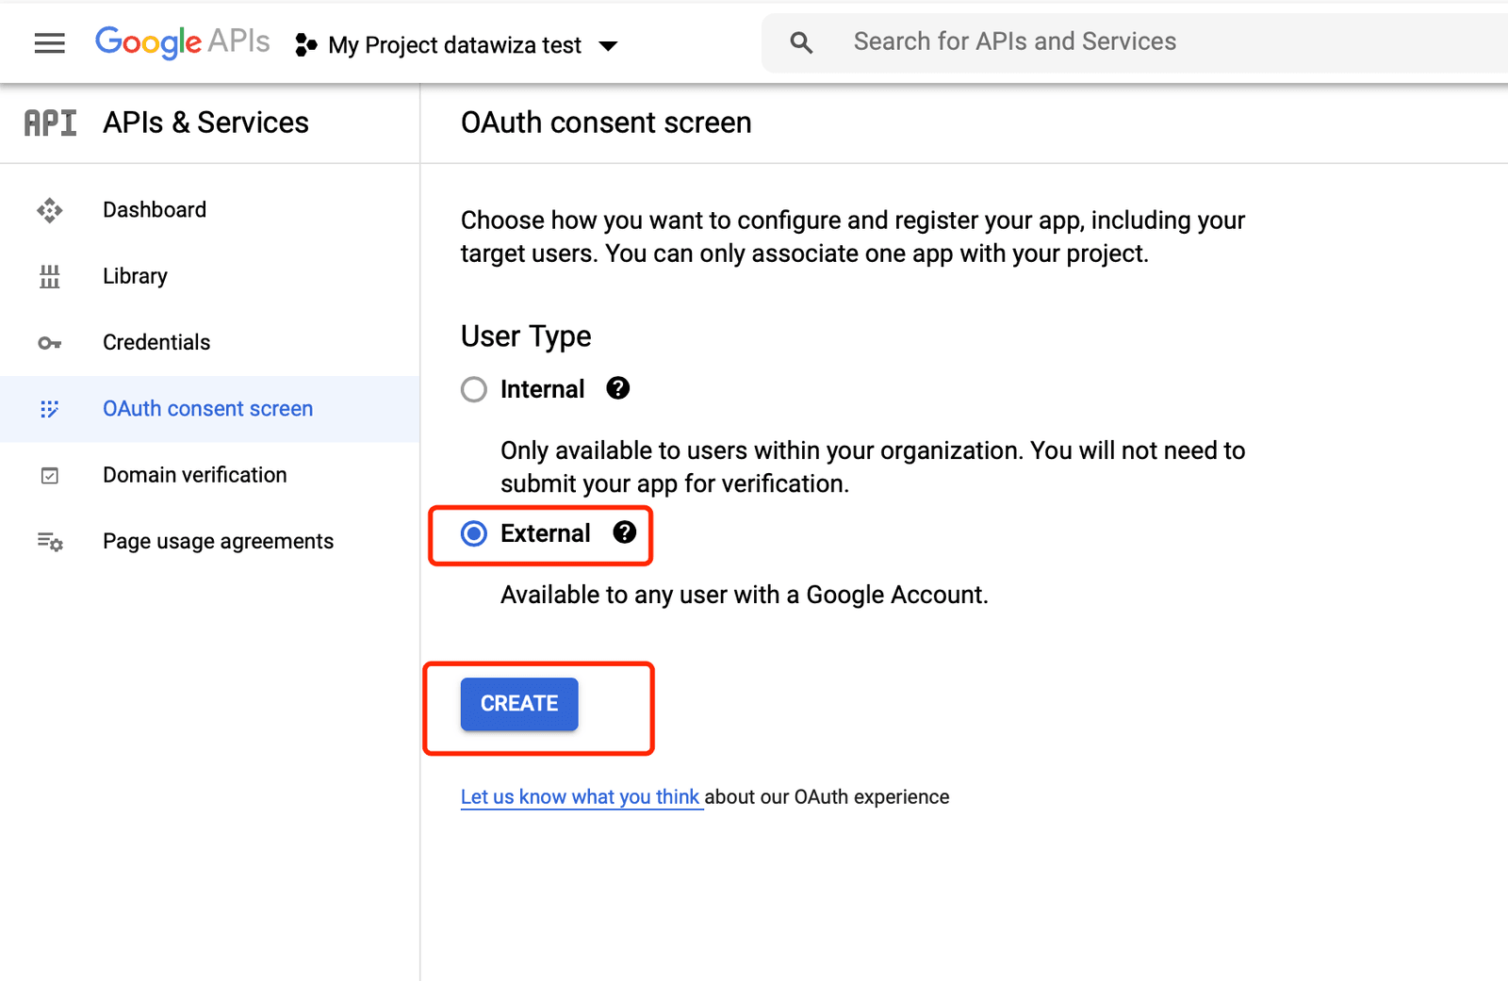Viewport: 1508px width, 981px height.
Task: Show help for the Internal user type
Action: pyautogui.click(x=618, y=388)
